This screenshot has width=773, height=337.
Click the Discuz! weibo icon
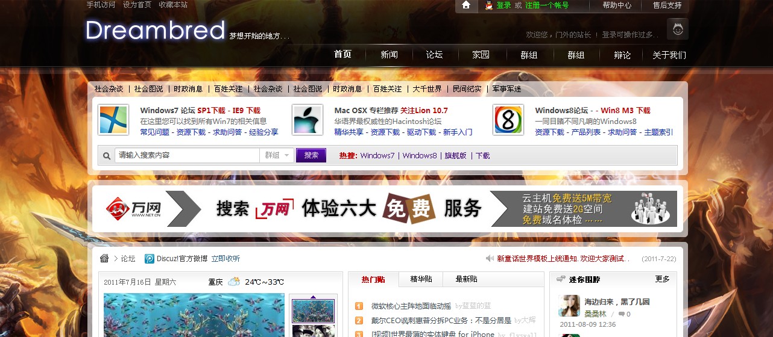coord(149,259)
